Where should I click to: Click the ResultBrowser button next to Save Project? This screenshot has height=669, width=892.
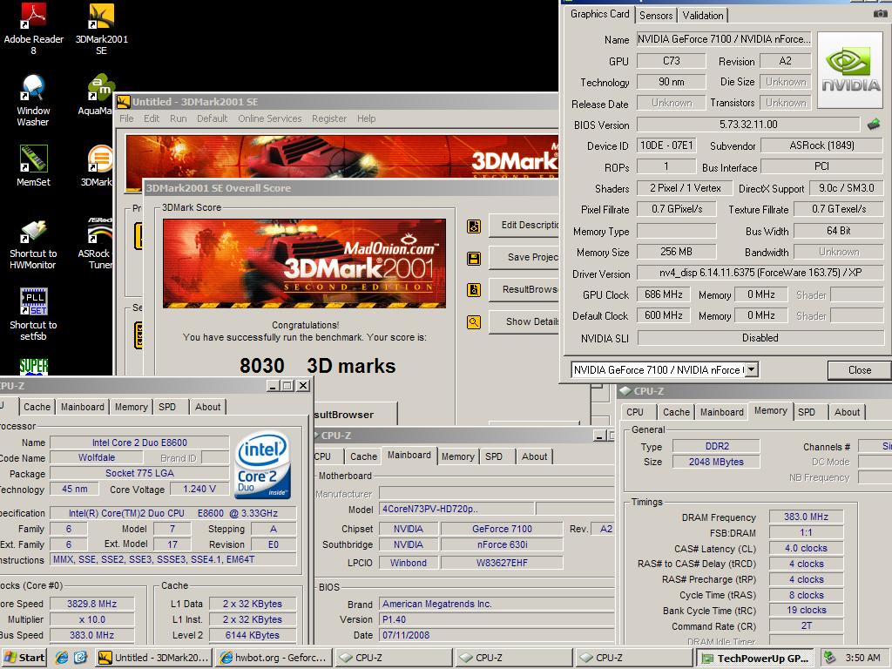click(x=524, y=289)
